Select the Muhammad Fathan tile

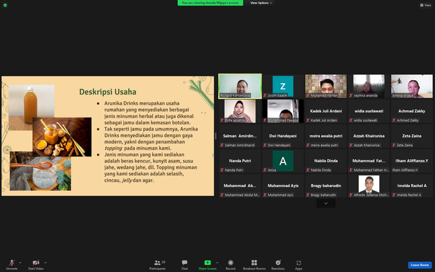(368, 160)
